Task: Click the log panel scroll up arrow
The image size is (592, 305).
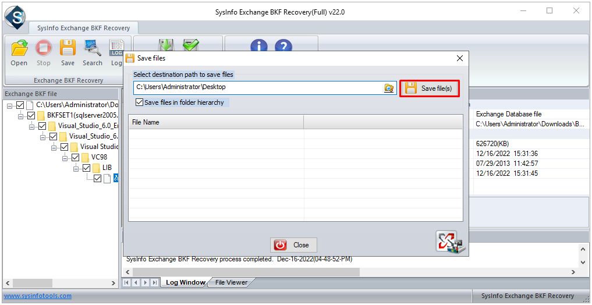Action: (583, 249)
